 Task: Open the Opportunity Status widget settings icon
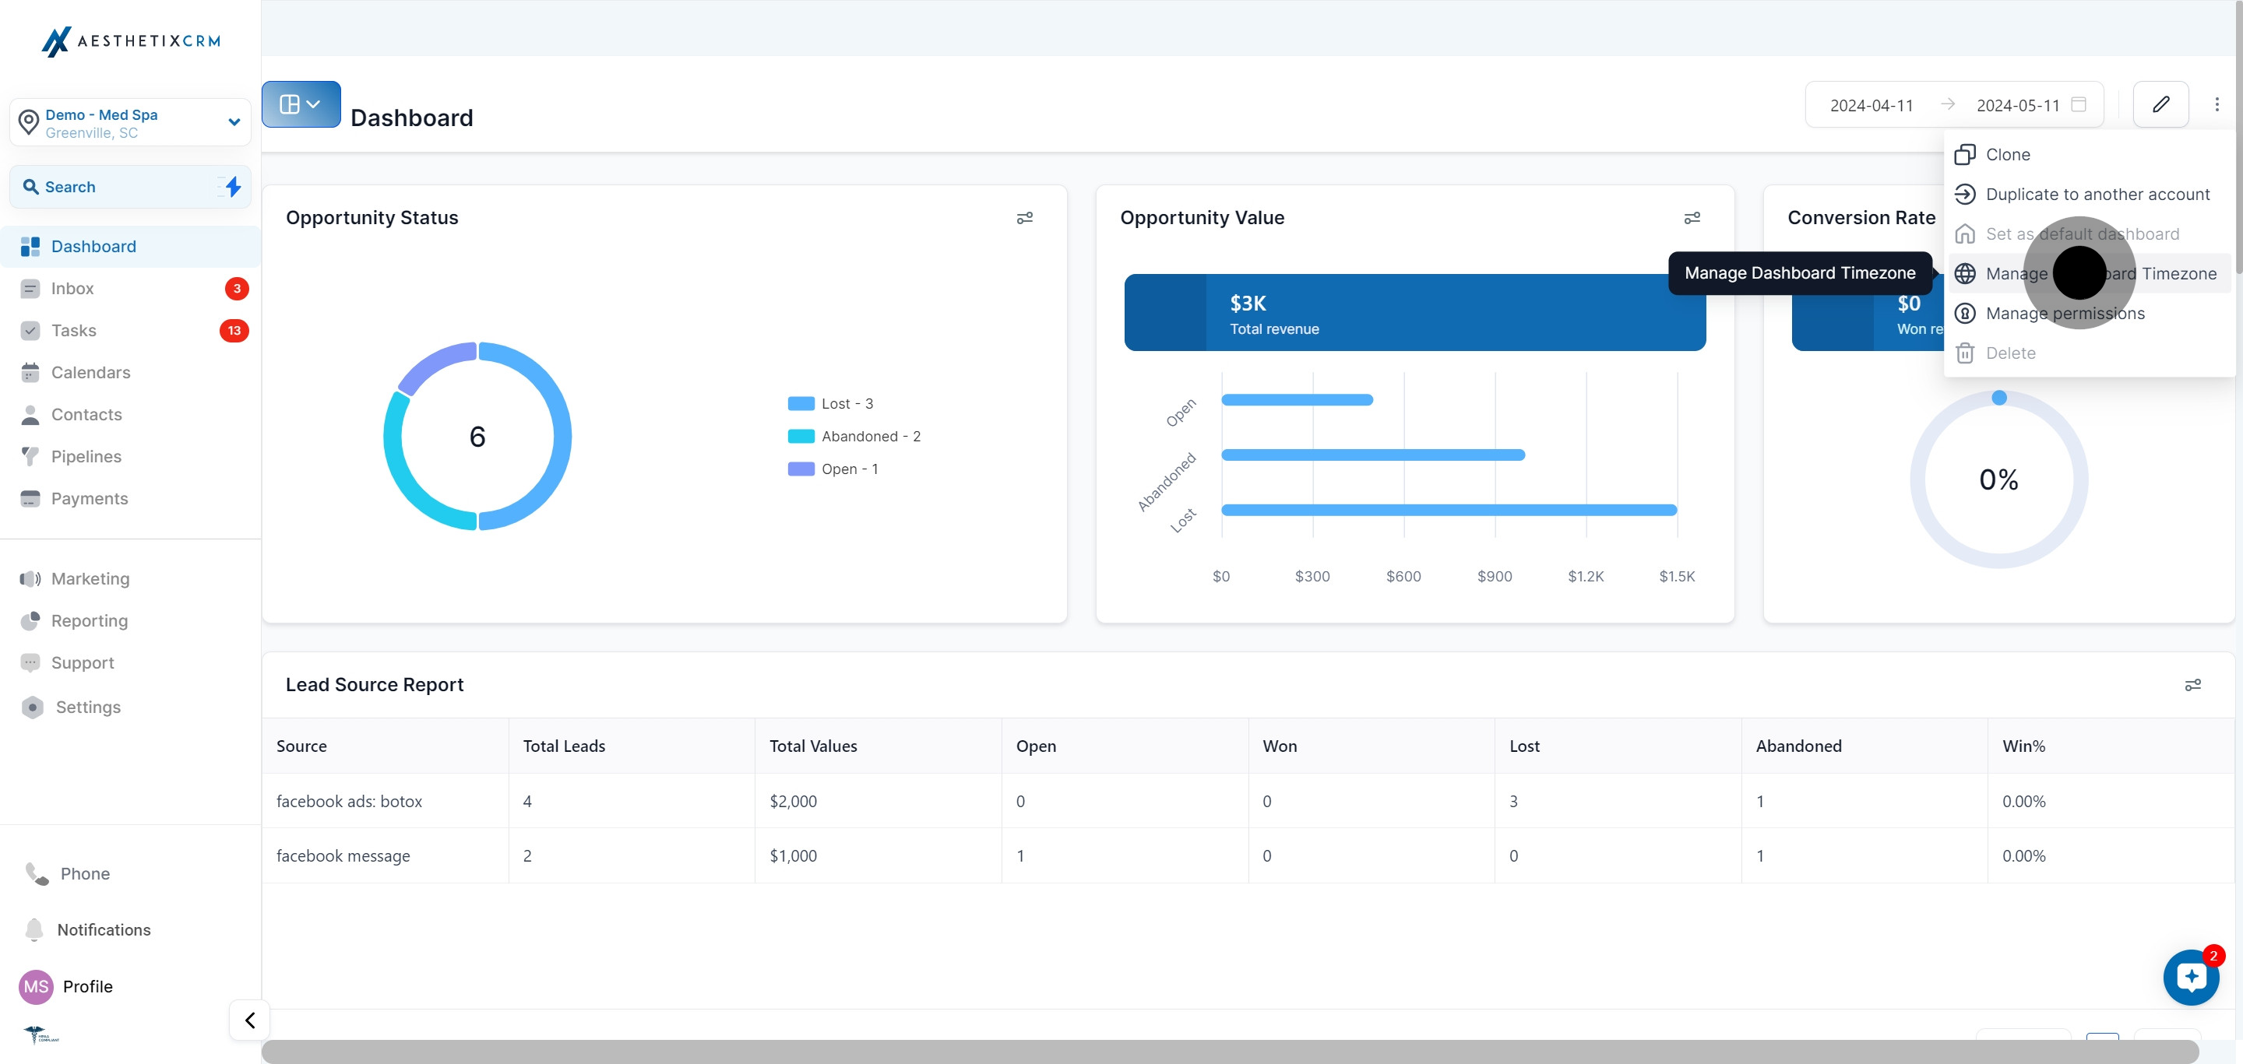click(1024, 219)
